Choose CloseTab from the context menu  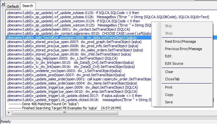tap(172, 79)
